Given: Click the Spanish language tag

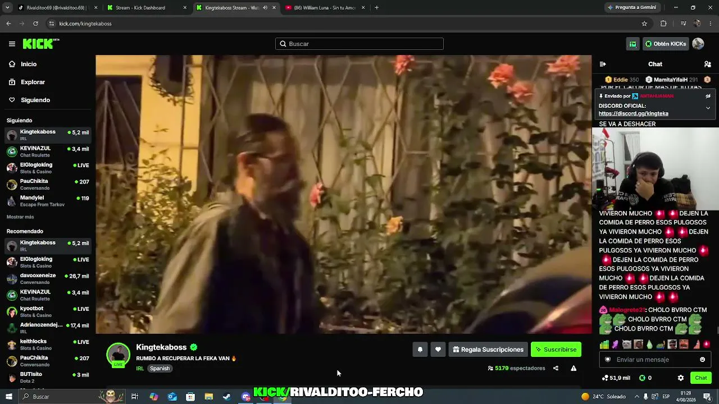Looking at the screenshot, I should coord(160,369).
